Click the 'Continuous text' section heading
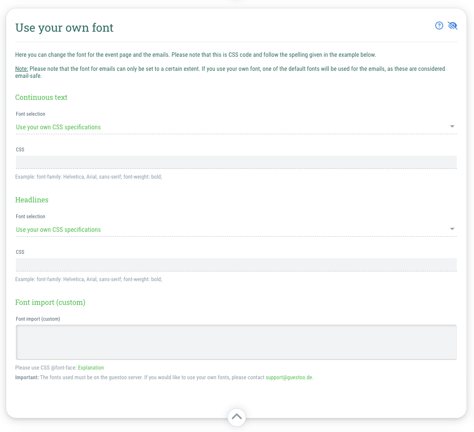 pyautogui.click(x=41, y=97)
